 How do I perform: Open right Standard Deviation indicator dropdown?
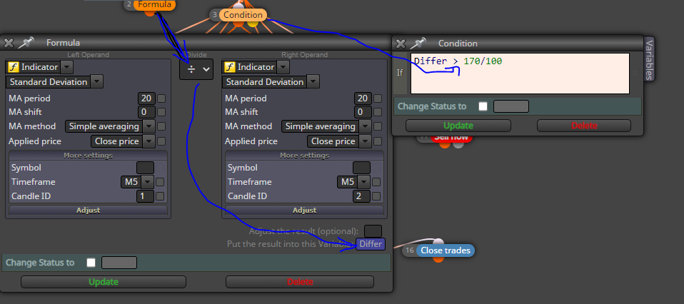pos(313,82)
